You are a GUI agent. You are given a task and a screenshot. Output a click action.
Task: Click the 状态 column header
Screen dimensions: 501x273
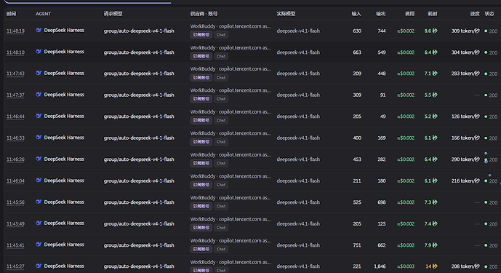pyautogui.click(x=489, y=14)
